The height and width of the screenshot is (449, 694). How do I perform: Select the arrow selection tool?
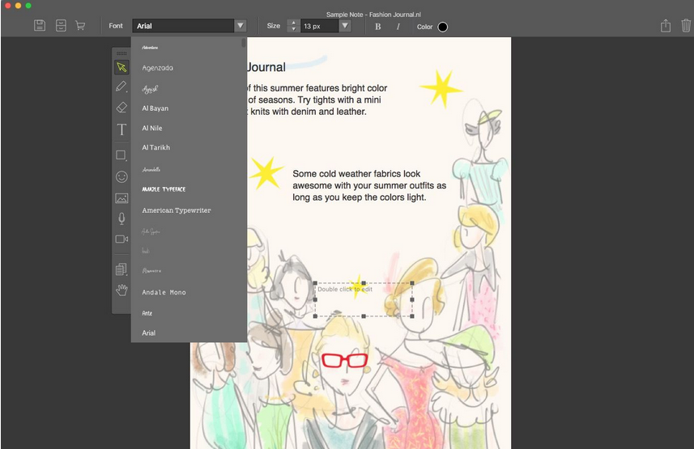121,67
